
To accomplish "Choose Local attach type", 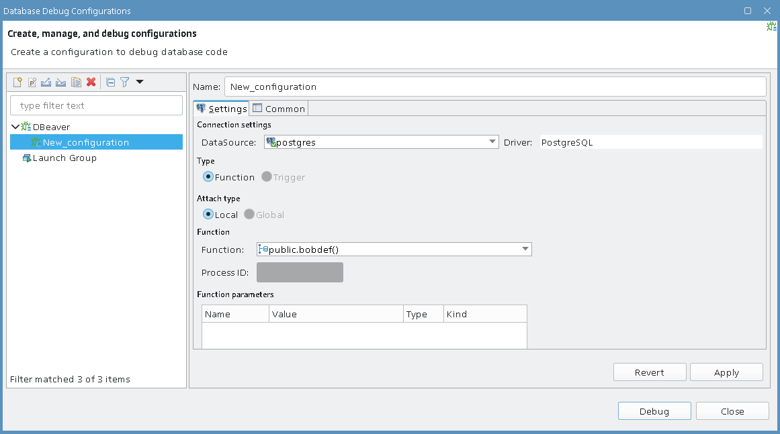I will (x=208, y=214).
